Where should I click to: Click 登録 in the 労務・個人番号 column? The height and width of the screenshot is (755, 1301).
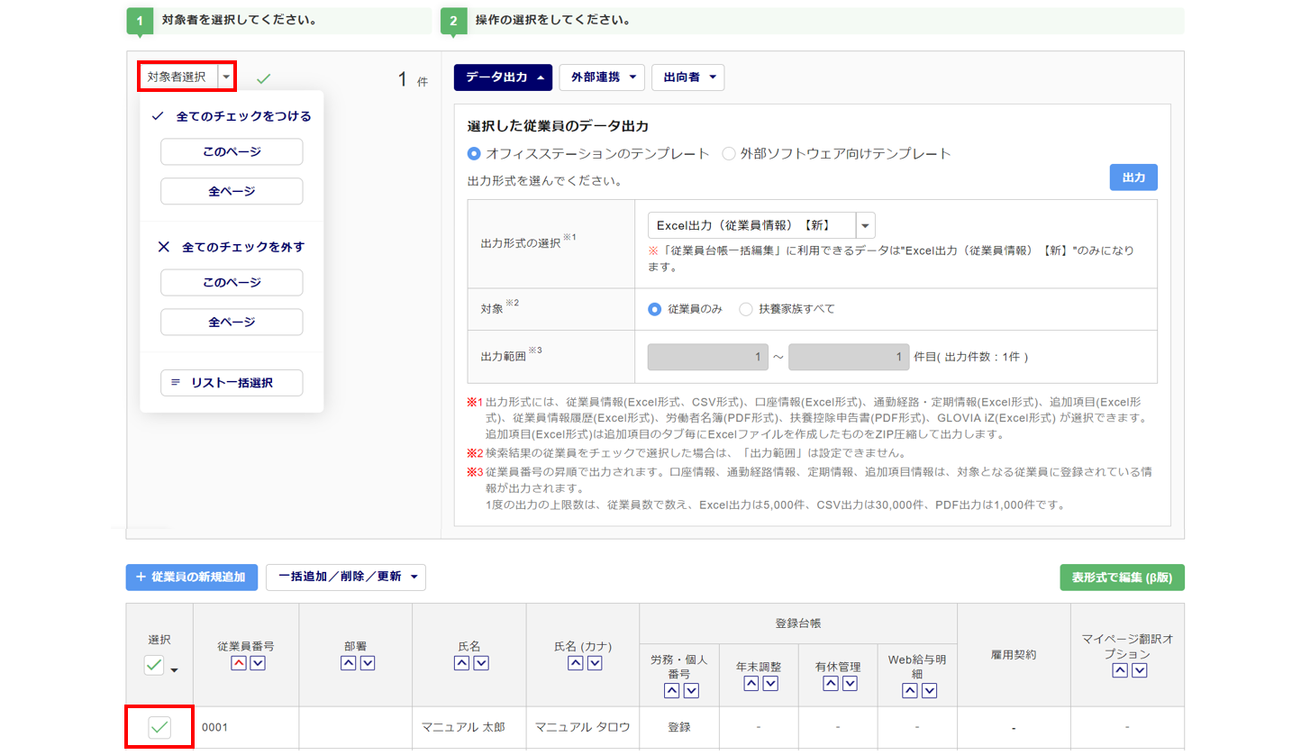[x=679, y=726]
